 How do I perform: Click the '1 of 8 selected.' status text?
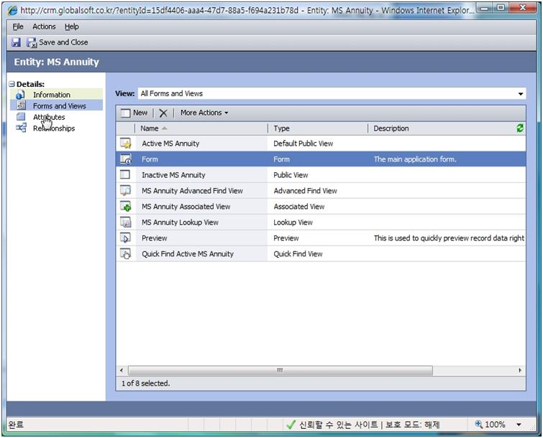[x=145, y=383]
